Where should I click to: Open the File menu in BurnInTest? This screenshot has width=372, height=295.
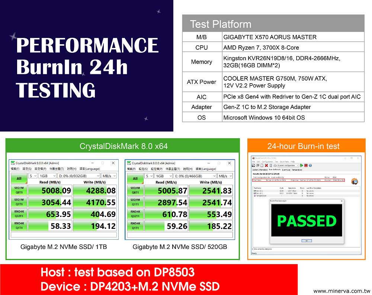(254, 162)
